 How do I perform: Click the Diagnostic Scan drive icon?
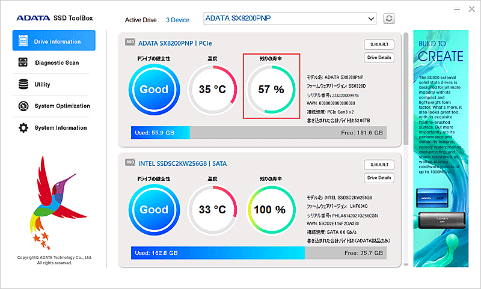point(23,62)
